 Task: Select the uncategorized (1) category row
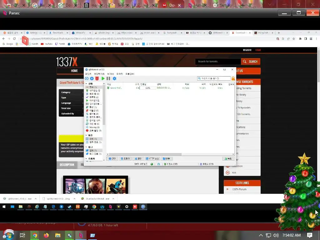click(94, 142)
